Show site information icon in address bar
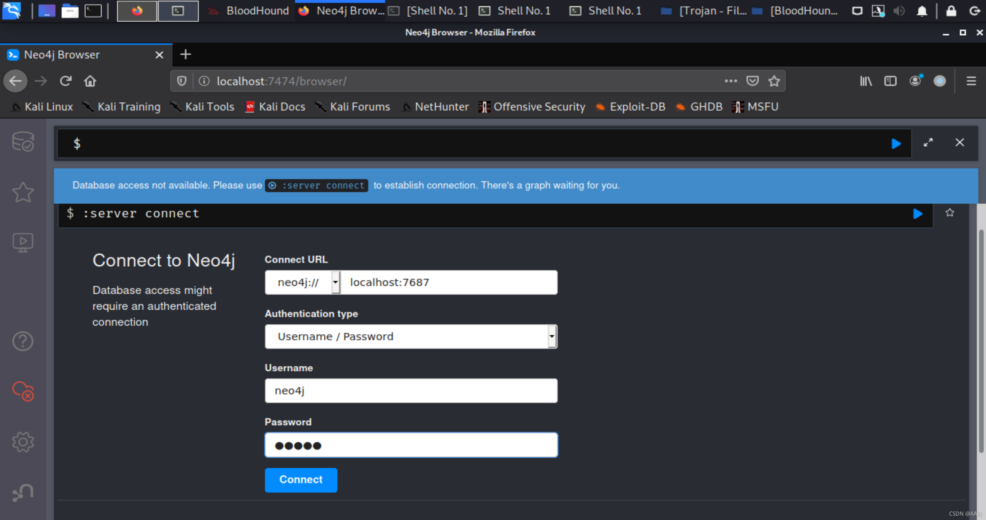The width and height of the screenshot is (986, 520). [x=204, y=81]
